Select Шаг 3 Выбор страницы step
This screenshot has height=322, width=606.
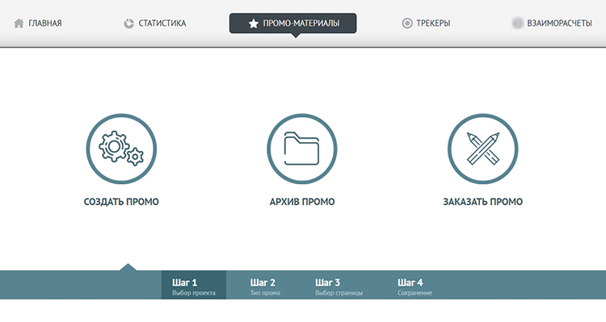(x=339, y=287)
